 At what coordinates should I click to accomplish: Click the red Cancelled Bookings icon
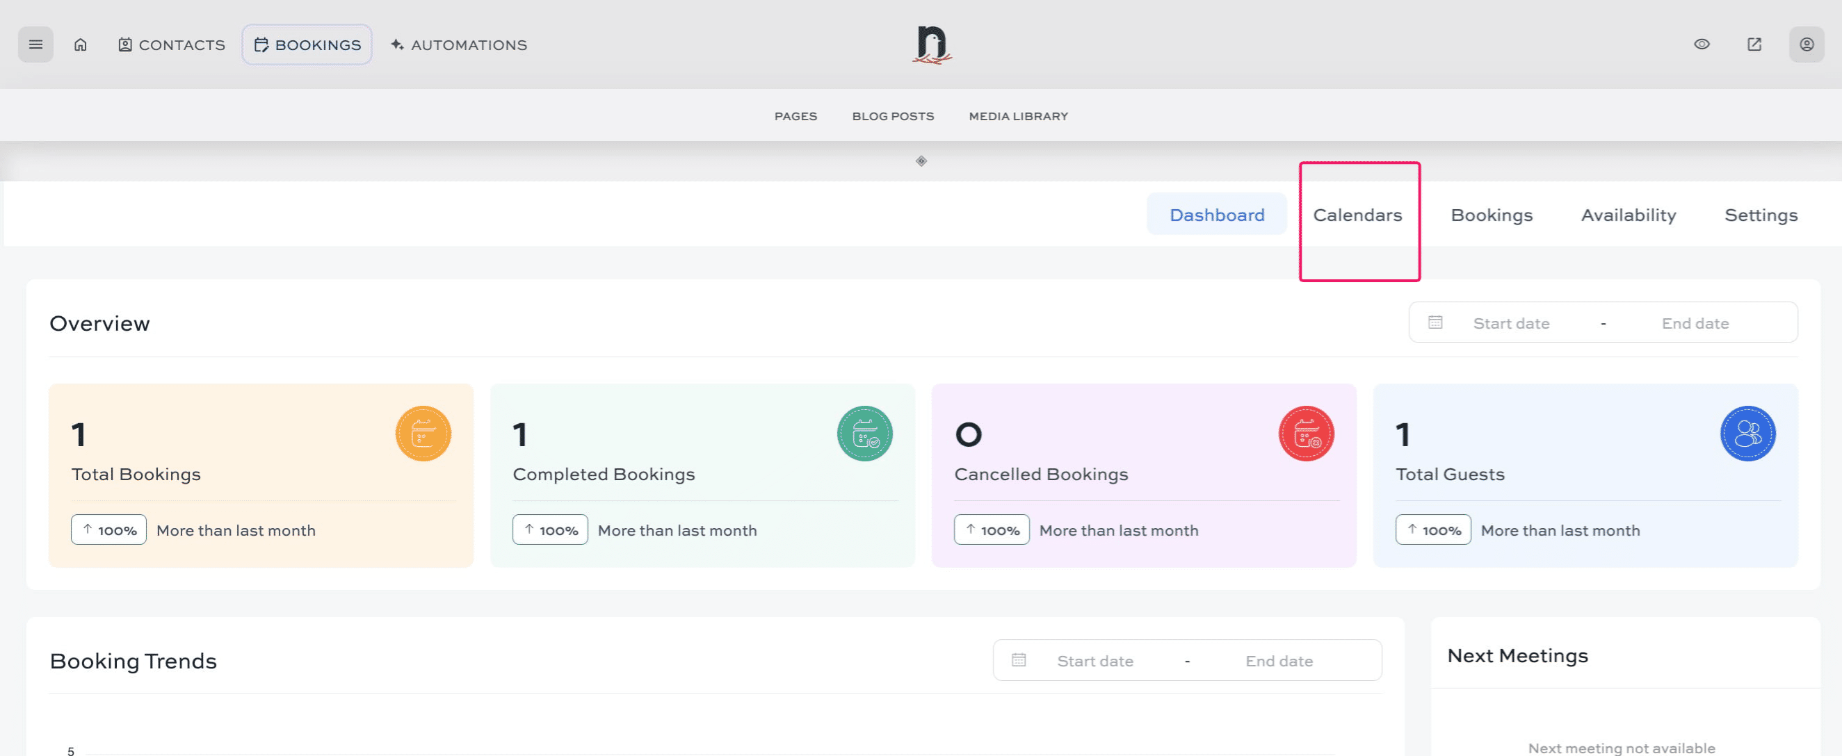coord(1306,433)
